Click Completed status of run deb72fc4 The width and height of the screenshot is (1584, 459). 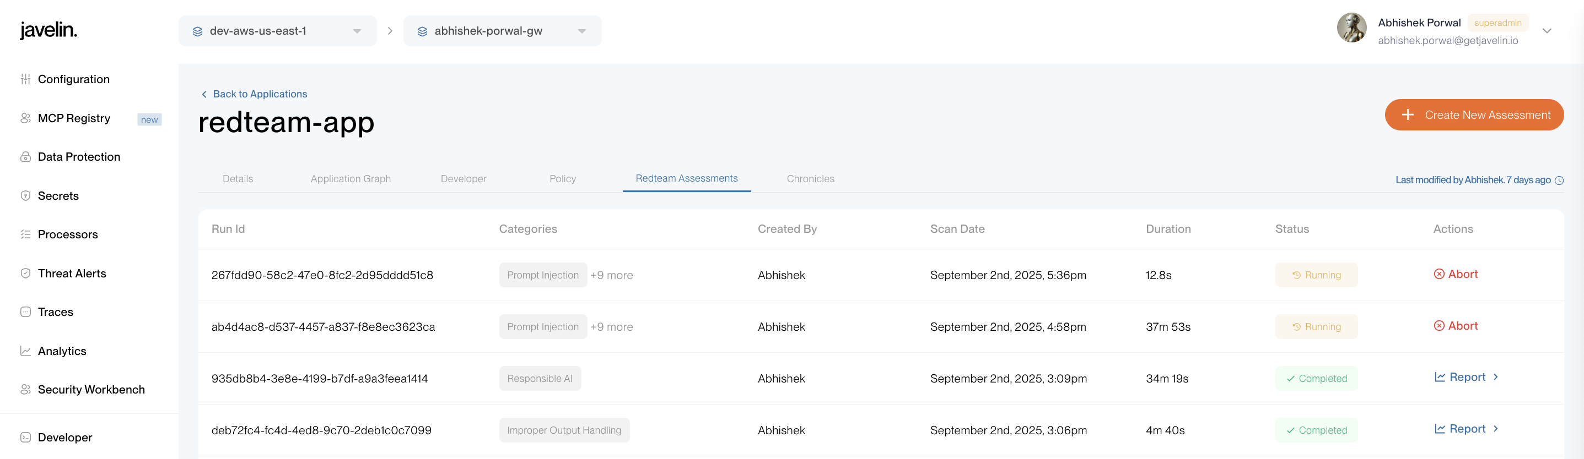pyautogui.click(x=1316, y=430)
